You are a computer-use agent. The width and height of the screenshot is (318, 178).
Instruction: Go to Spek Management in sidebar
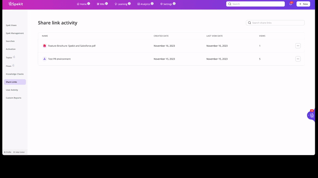[x=15, y=33]
